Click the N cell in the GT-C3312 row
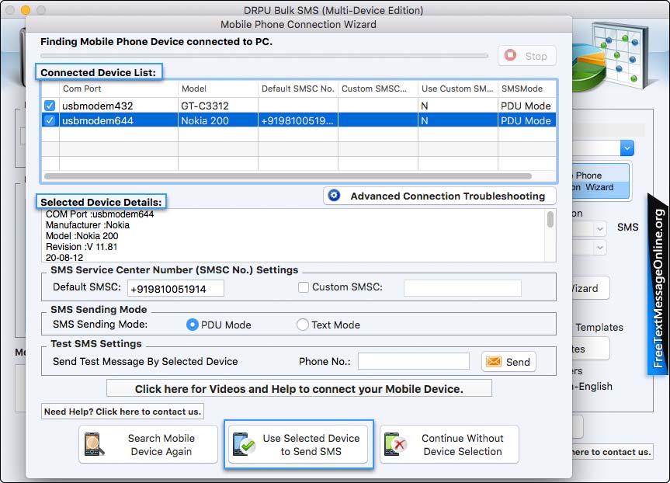The width and height of the screenshot is (670, 483). point(457,106)
